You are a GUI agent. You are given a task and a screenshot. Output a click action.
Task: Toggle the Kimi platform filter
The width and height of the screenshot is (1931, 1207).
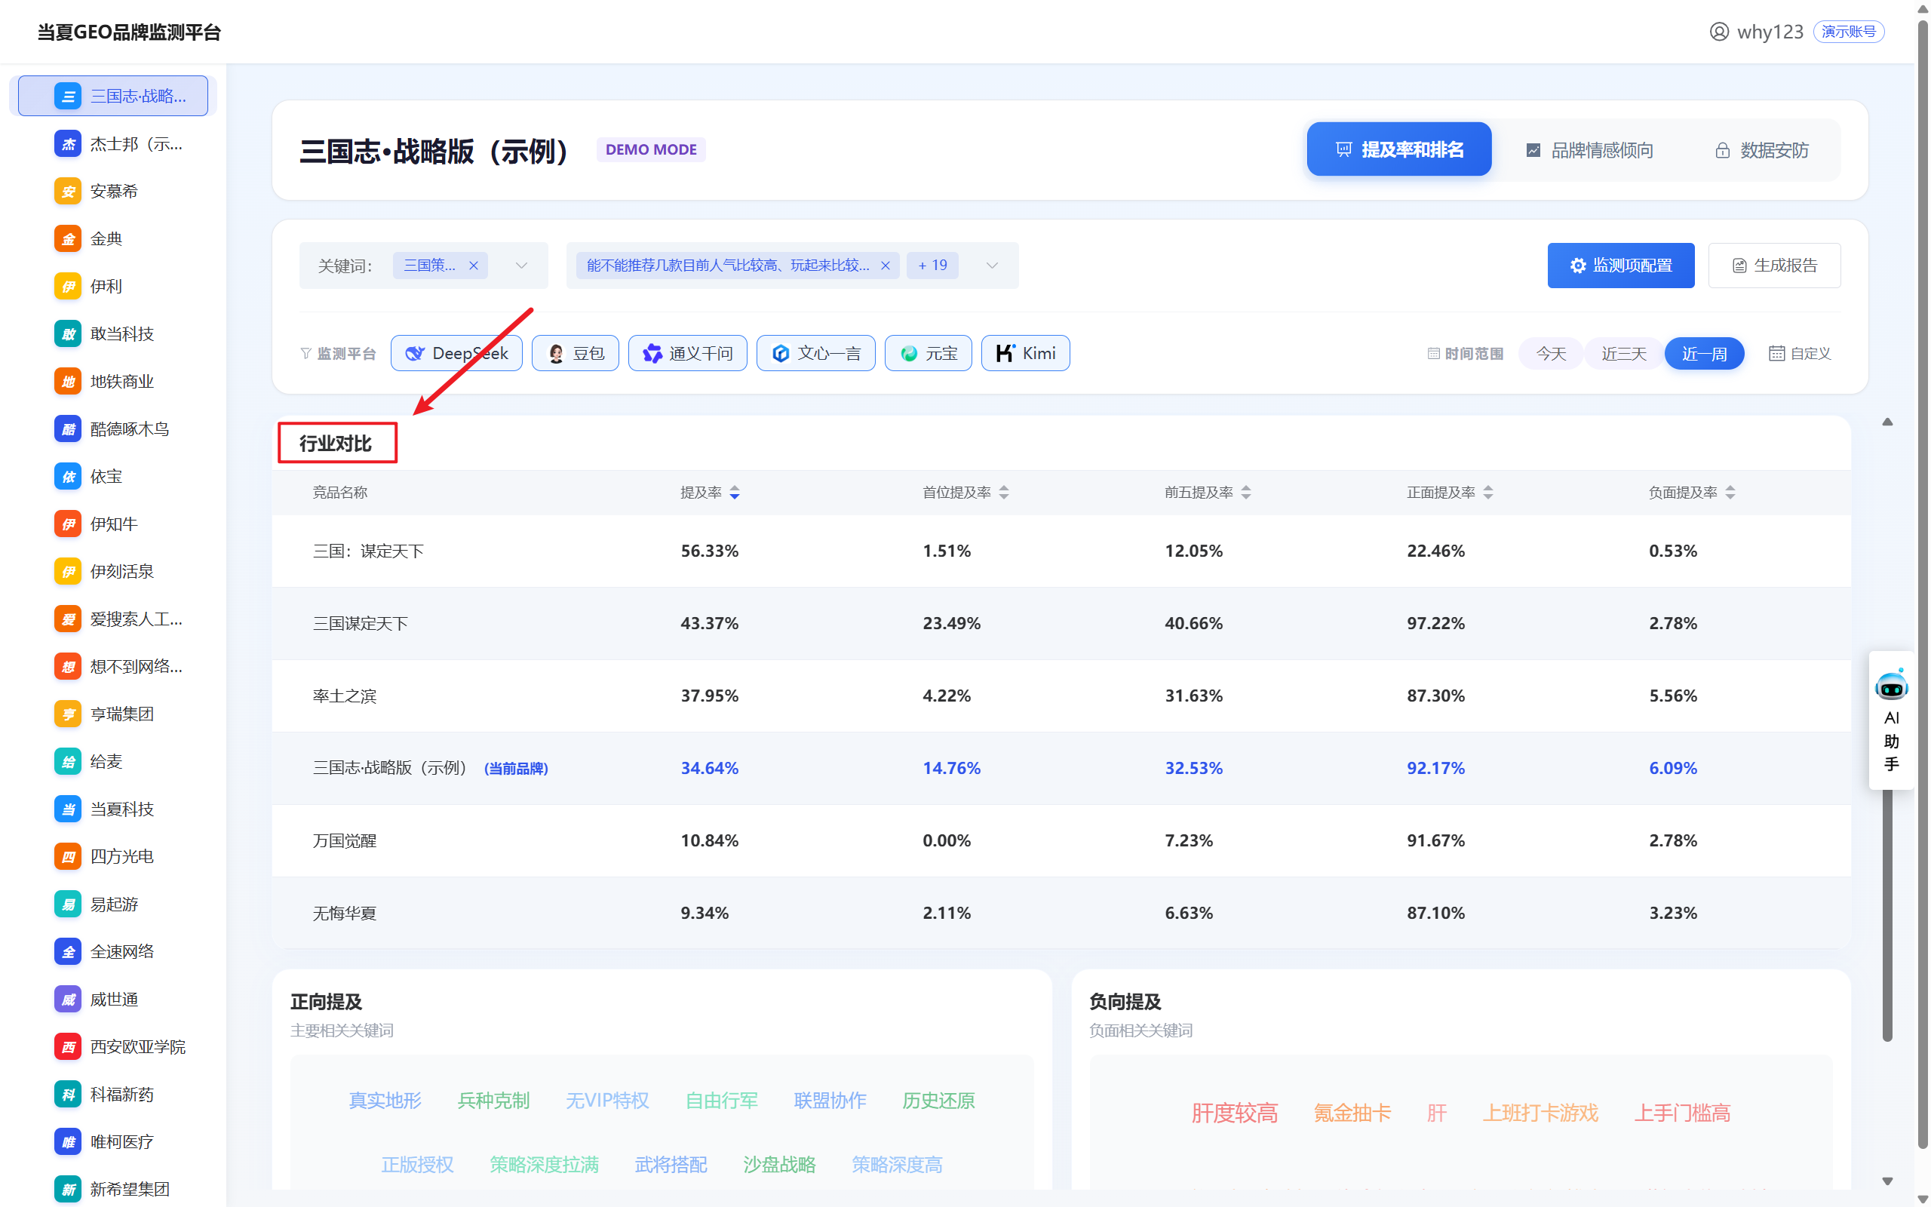(x=1025, y=354)
